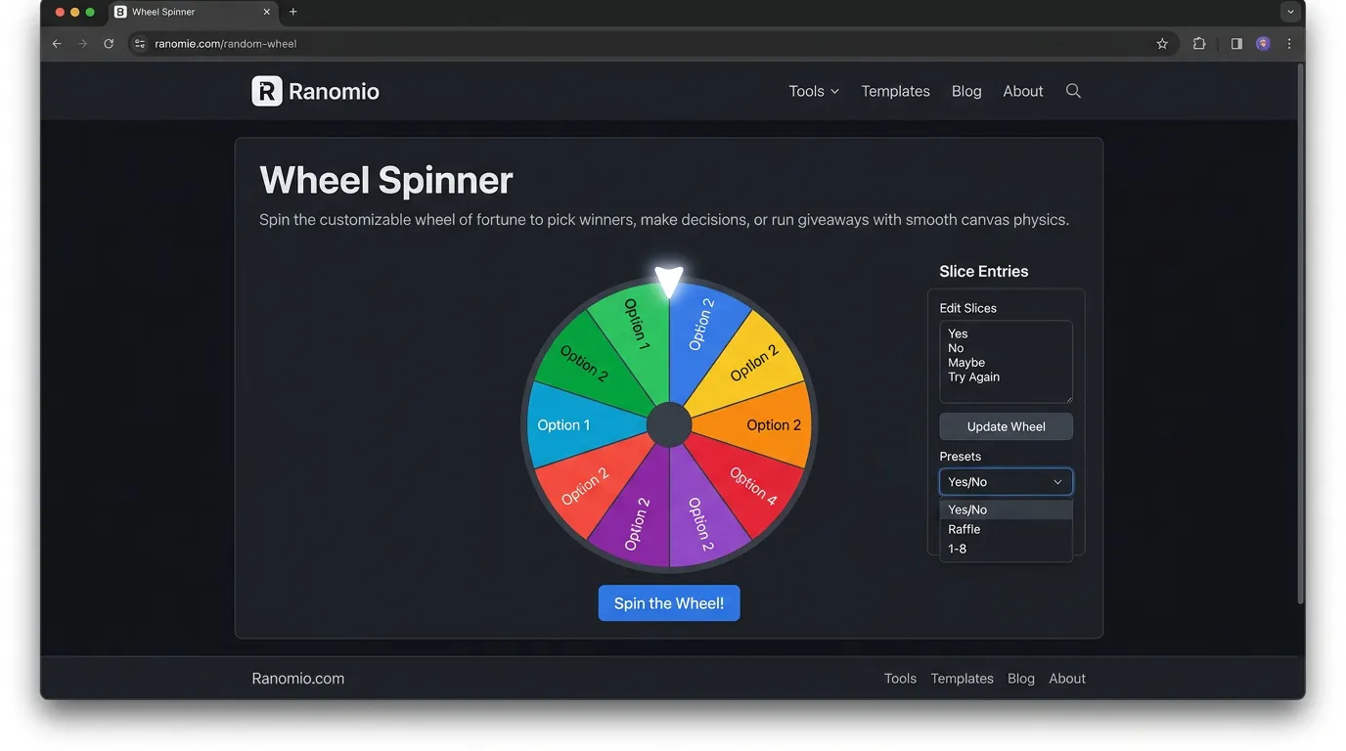
Task: Choose the Raffle preset option
Action: [1006, 529]
